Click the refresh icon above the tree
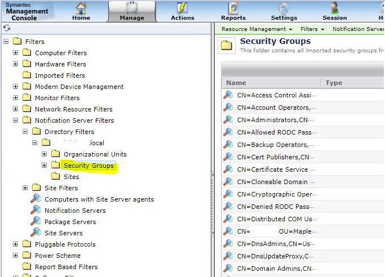The image size is (385, 277). coord(7,28)
